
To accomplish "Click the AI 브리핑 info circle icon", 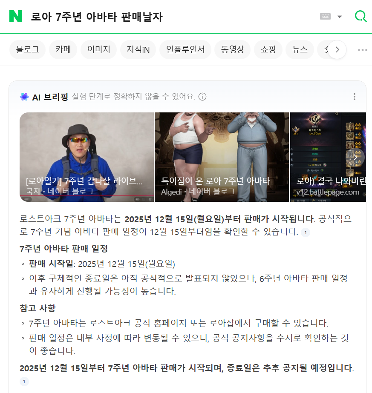I will click(202, 97).
